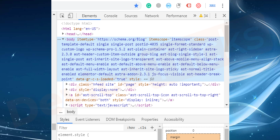280x140 pixels.
Task: Select the <!doctype html> line
Action: coord(77,23)
